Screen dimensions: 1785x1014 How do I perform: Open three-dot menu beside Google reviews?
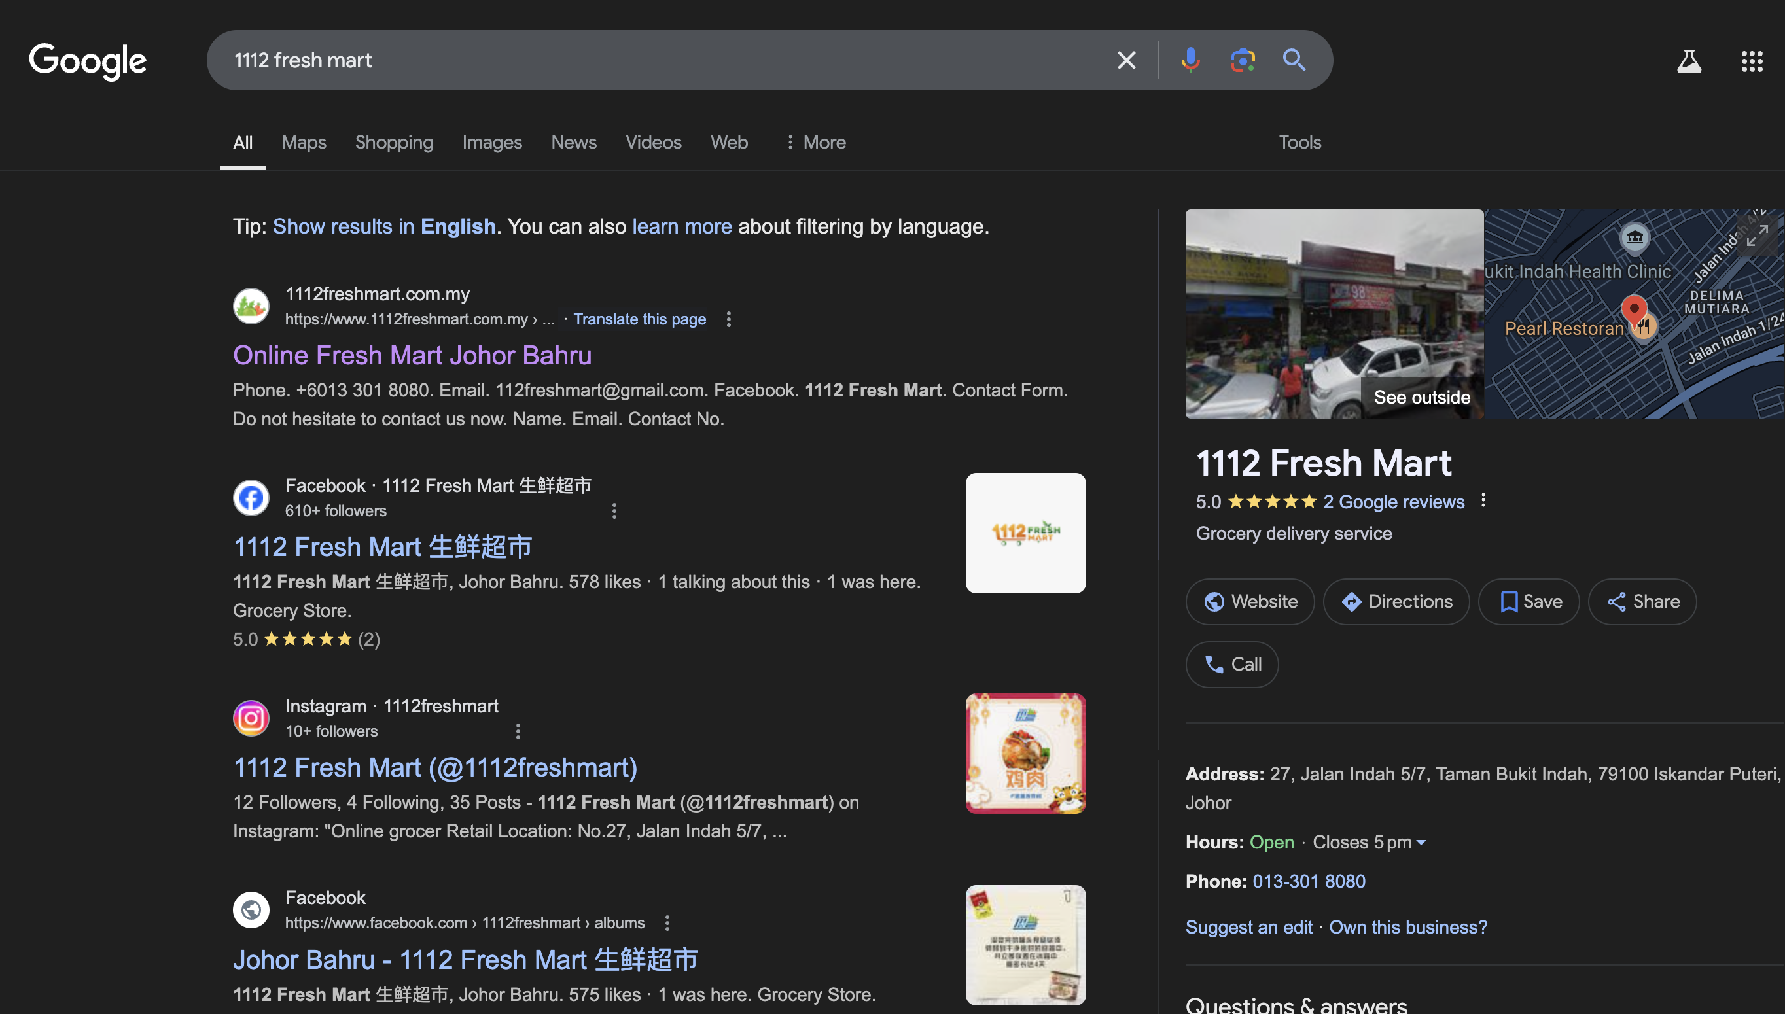pos(1483,500)
